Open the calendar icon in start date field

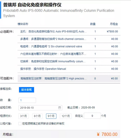[59, 108]
